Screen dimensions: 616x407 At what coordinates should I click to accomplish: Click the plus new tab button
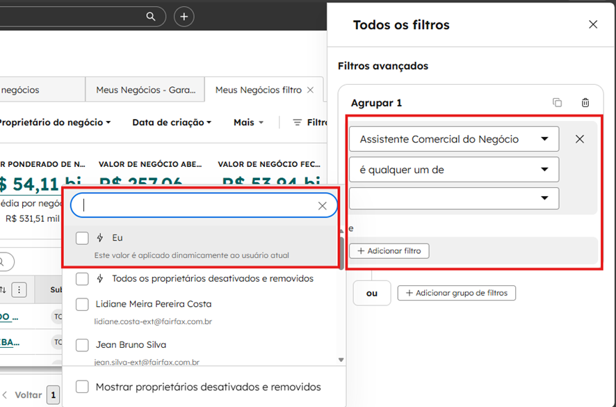[184, 16]
